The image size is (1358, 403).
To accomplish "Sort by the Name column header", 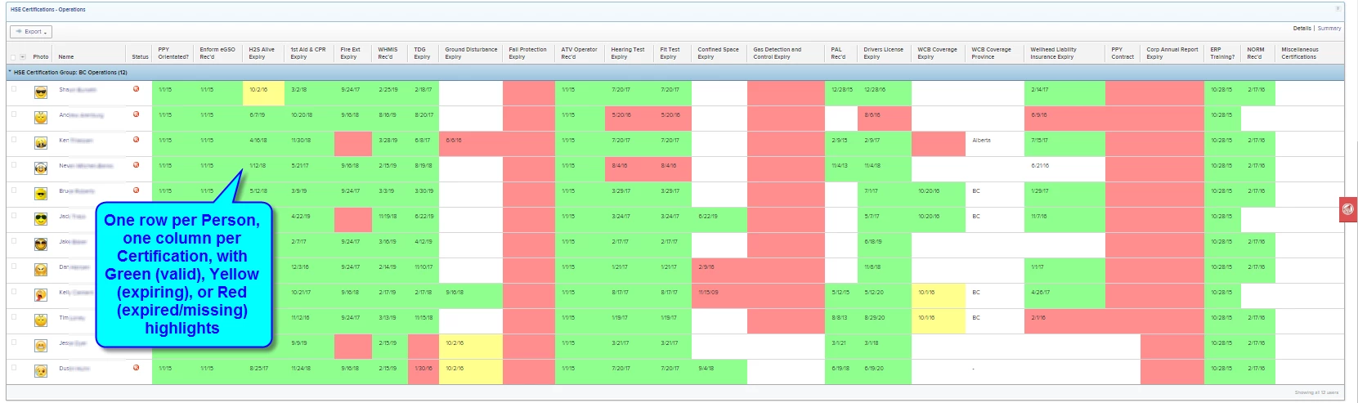I will pos(66,57).
